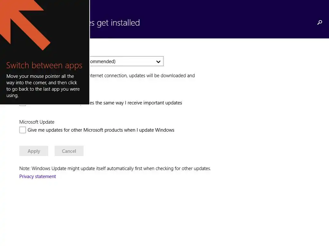Click the 'Microsoft Update' heading text
329x246 pixels.
[x=37, y=122]
